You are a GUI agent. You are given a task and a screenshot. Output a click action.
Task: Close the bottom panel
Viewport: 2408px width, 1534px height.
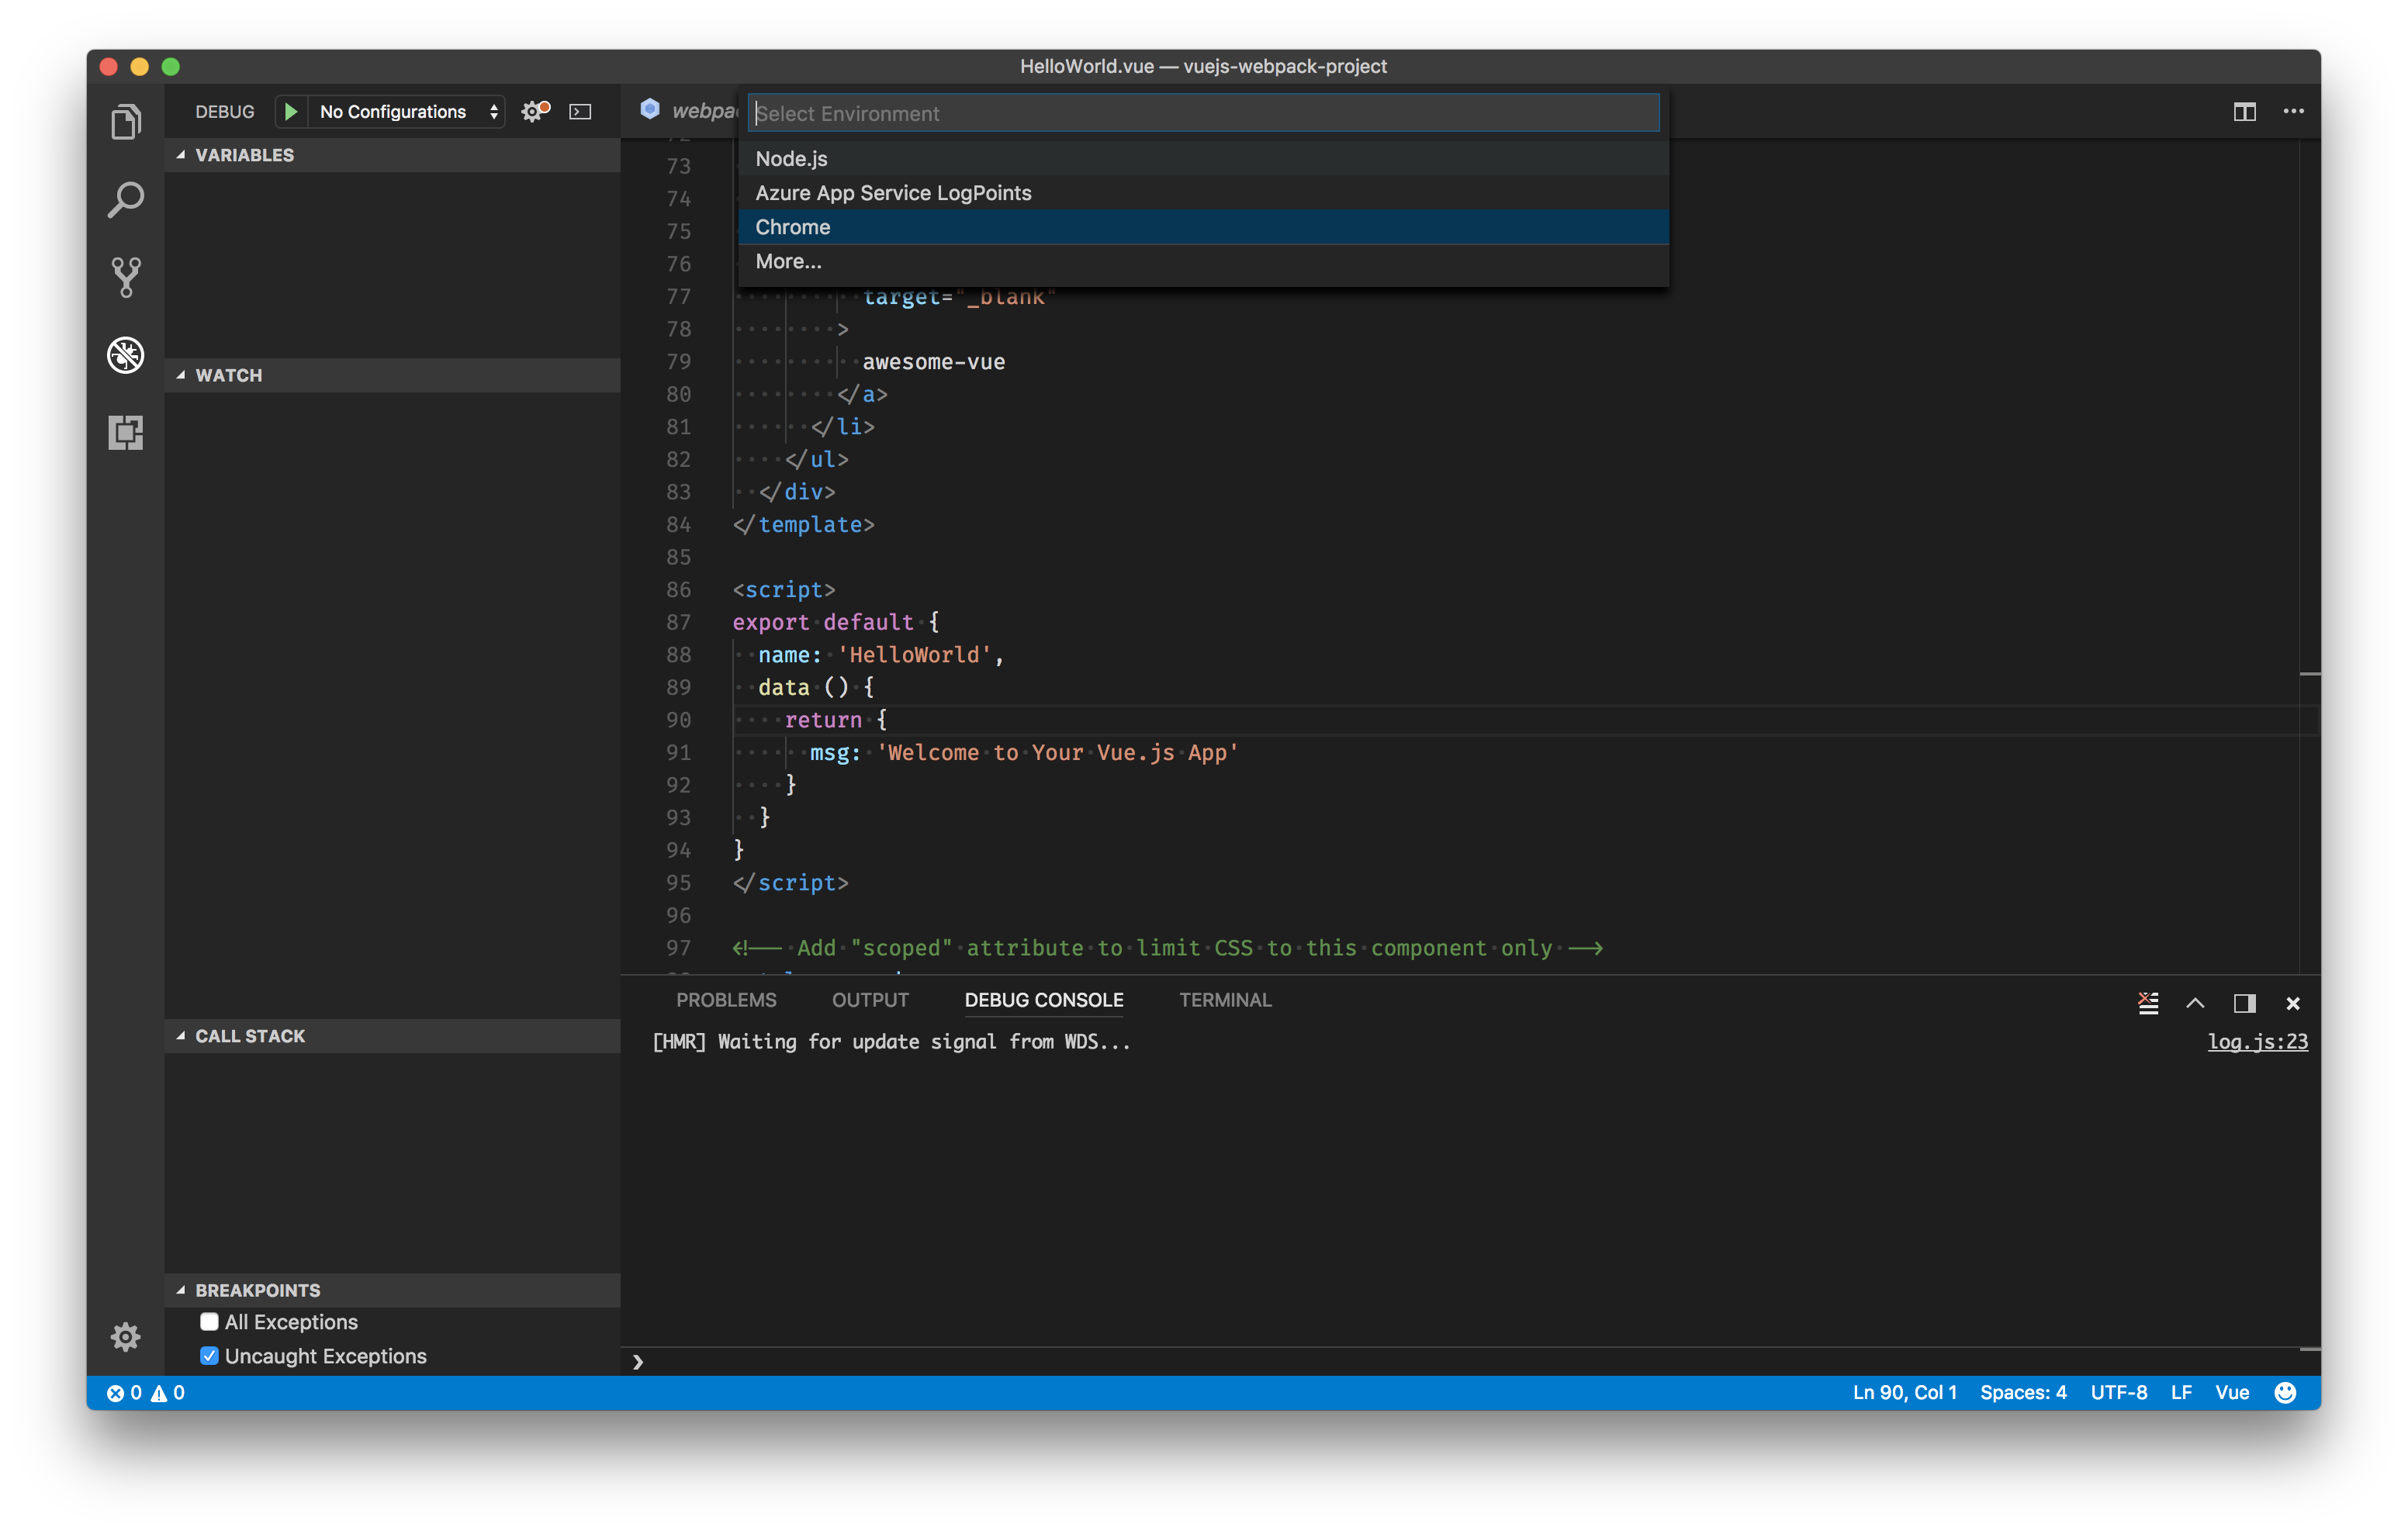click(x=2293, y=1002)
